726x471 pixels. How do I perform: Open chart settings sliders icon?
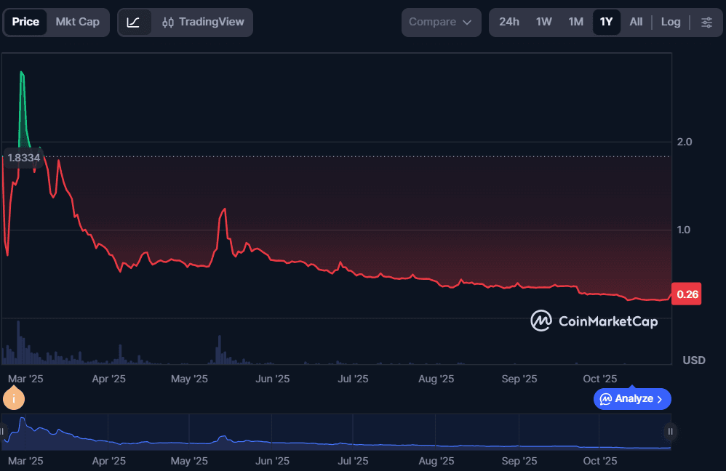(x=706, y=22)
